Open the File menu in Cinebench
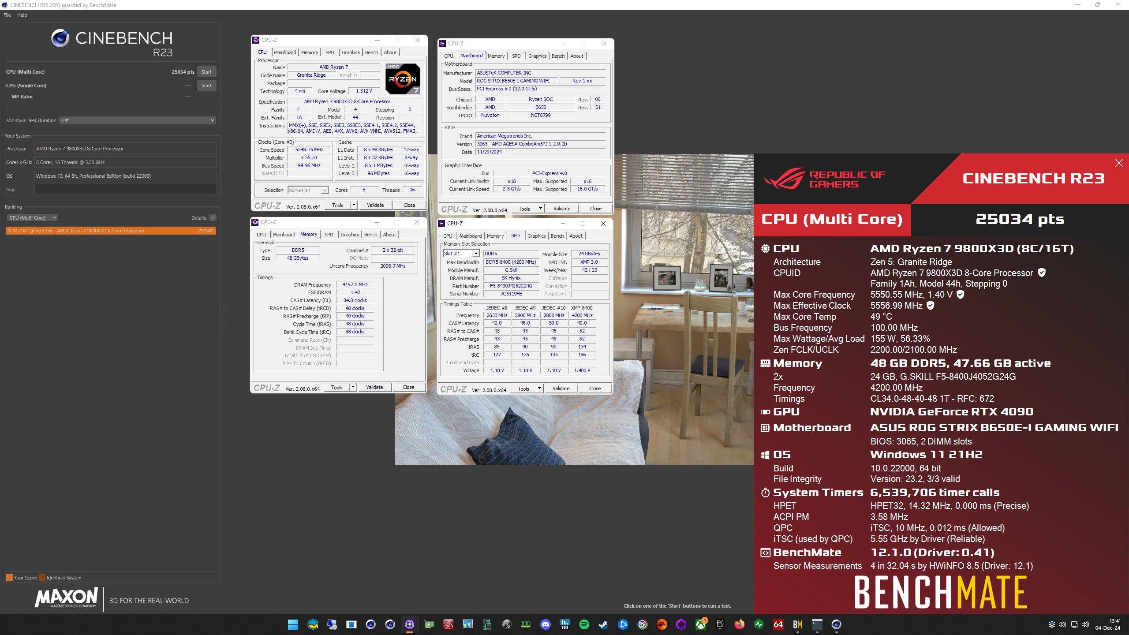This screenshot has width=1129, height=635. (7, 15)
